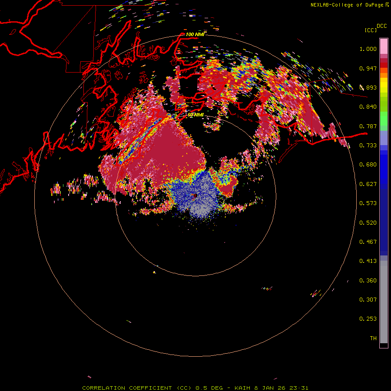Click the DCC label above the color bar
This screenshot has width=391, height=391.
(381, 26)
